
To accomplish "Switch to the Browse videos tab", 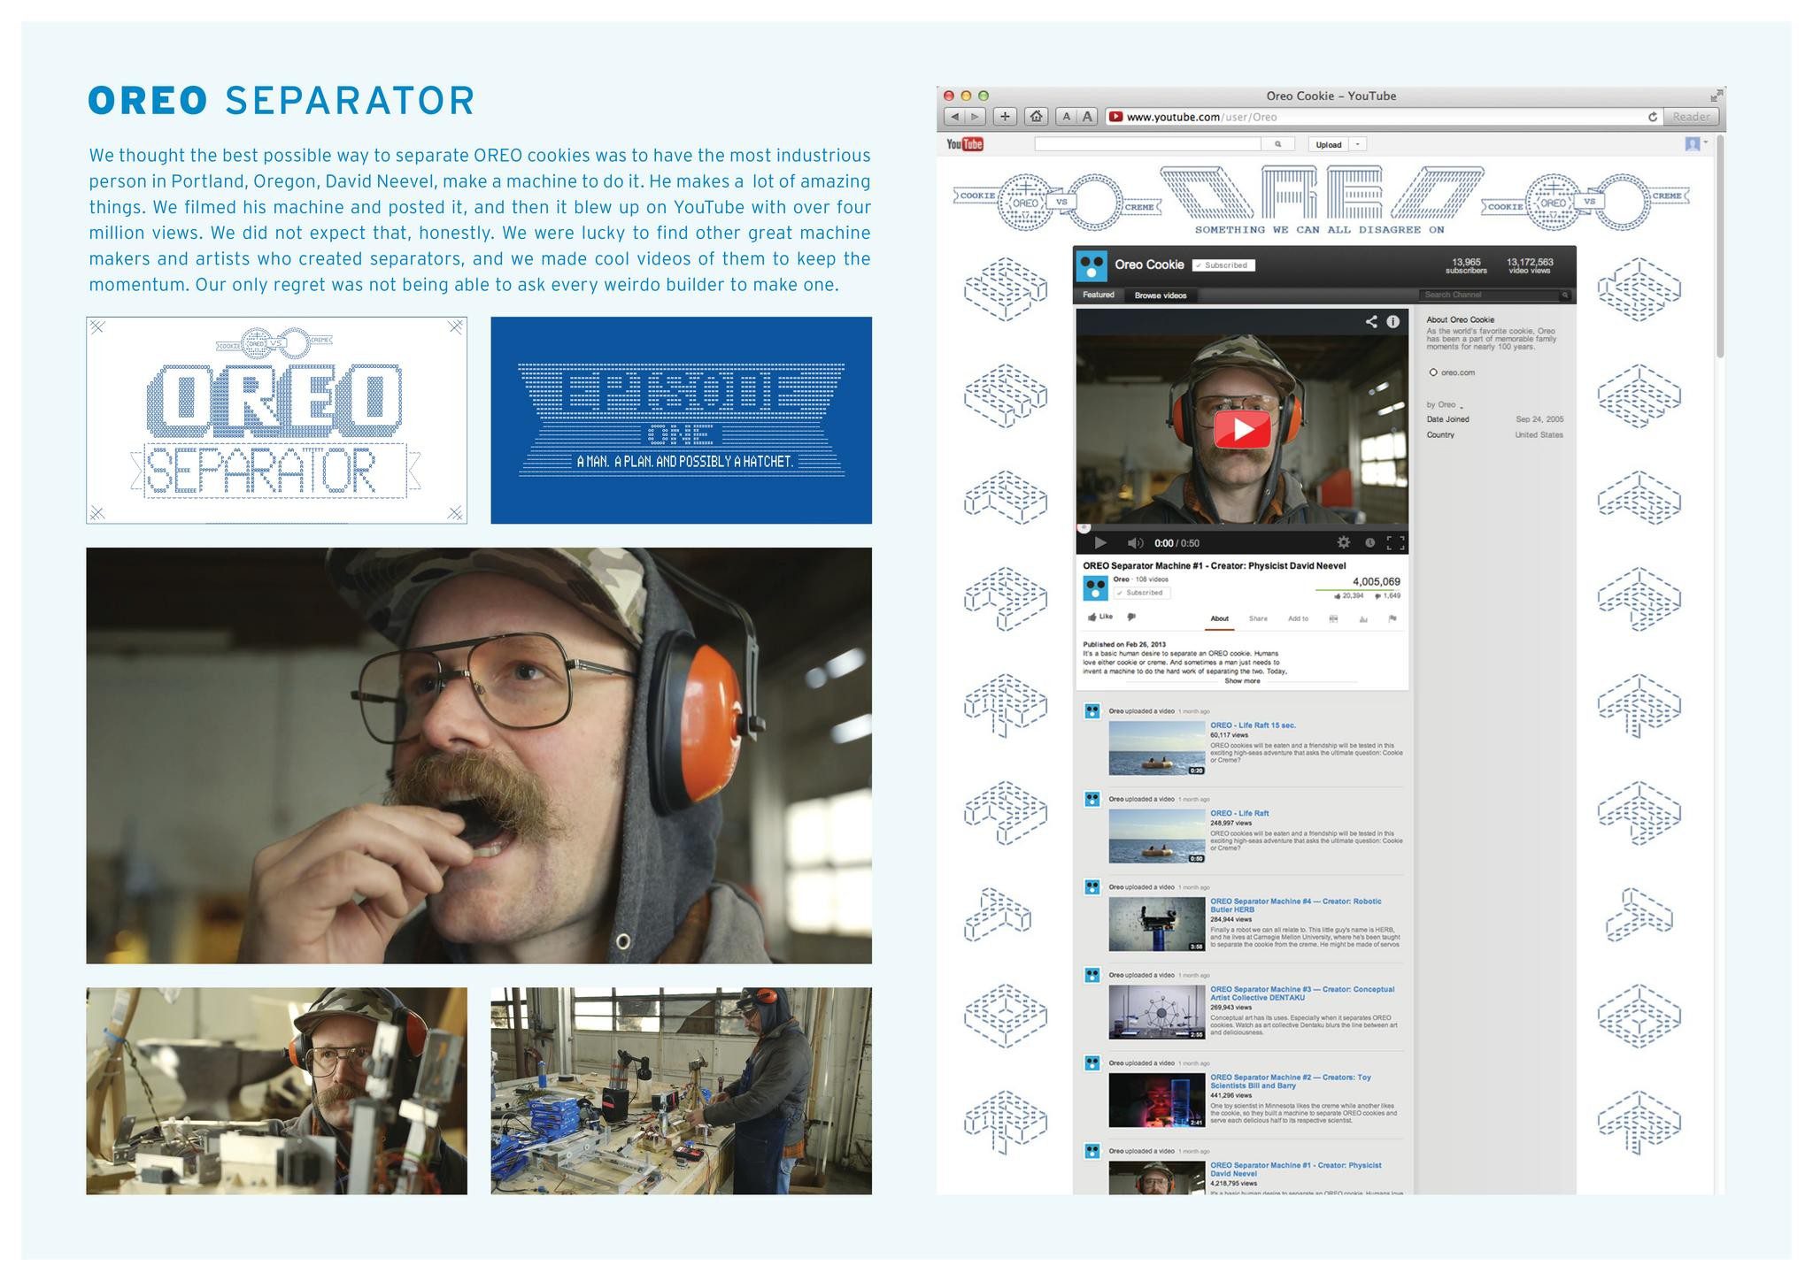I will click(x=1161, y=295).
